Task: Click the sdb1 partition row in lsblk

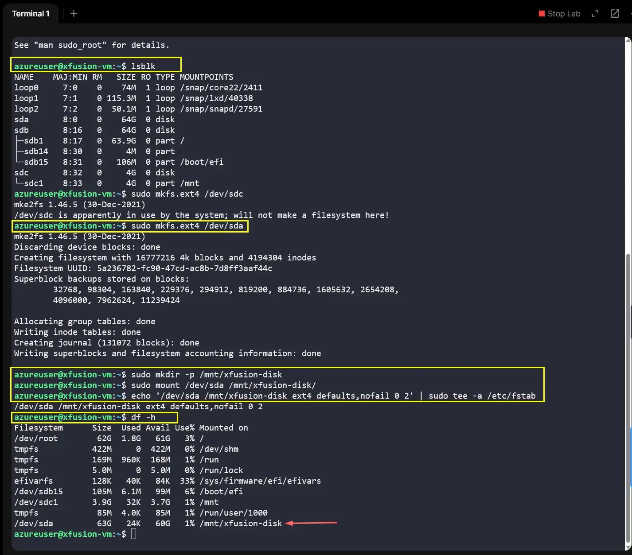Action: pyautogui.click(x=99, y=141)
